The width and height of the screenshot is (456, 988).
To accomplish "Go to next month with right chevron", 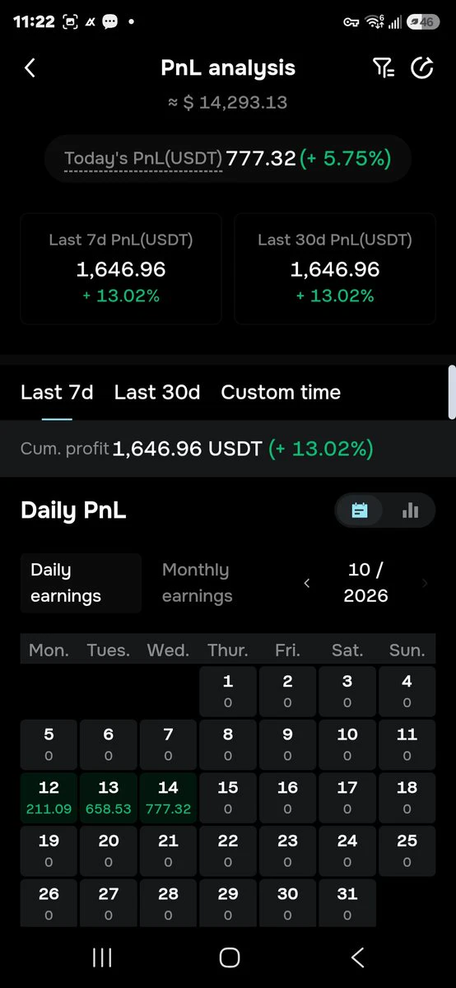I will pos(426,583).
